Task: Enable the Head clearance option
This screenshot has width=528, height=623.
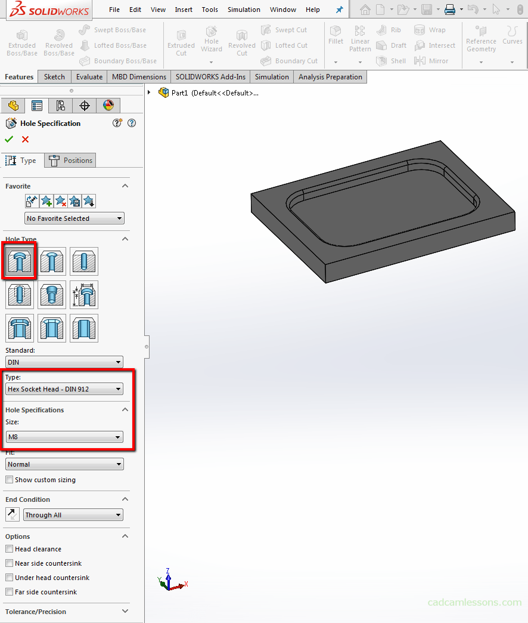Action: [x=10, y=549]
